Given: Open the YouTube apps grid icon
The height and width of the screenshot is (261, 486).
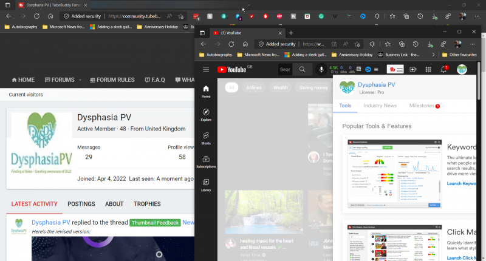Looking at the screenshot, I should point(429,70).
